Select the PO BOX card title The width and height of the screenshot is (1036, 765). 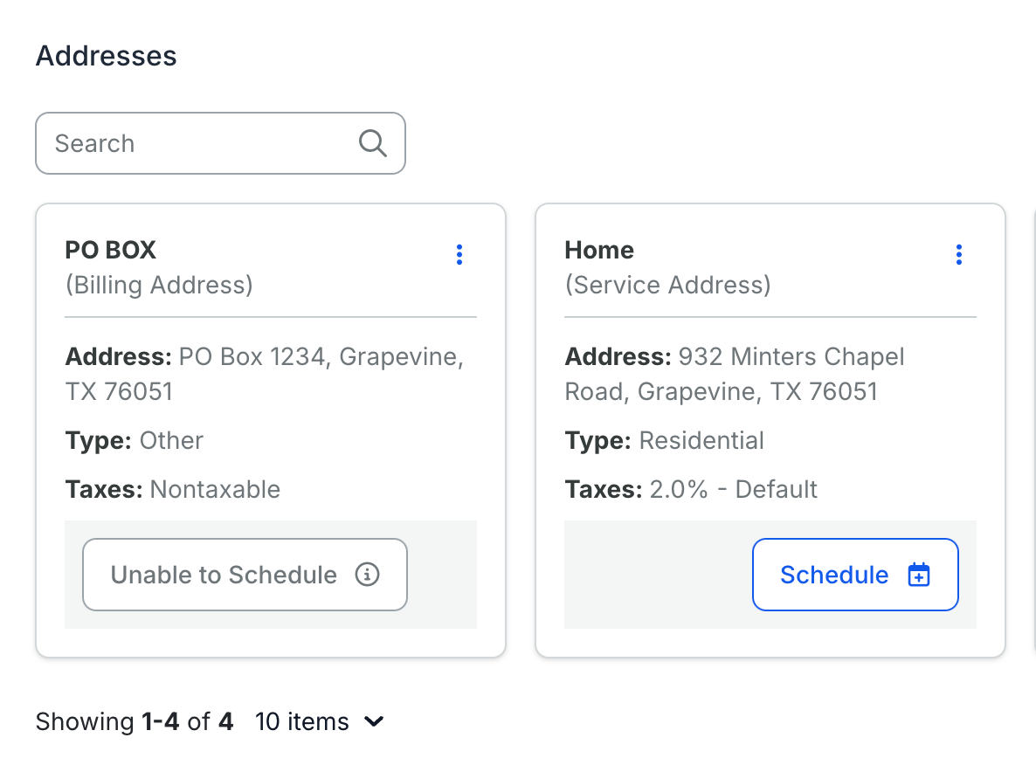click(x=110, y=251)
